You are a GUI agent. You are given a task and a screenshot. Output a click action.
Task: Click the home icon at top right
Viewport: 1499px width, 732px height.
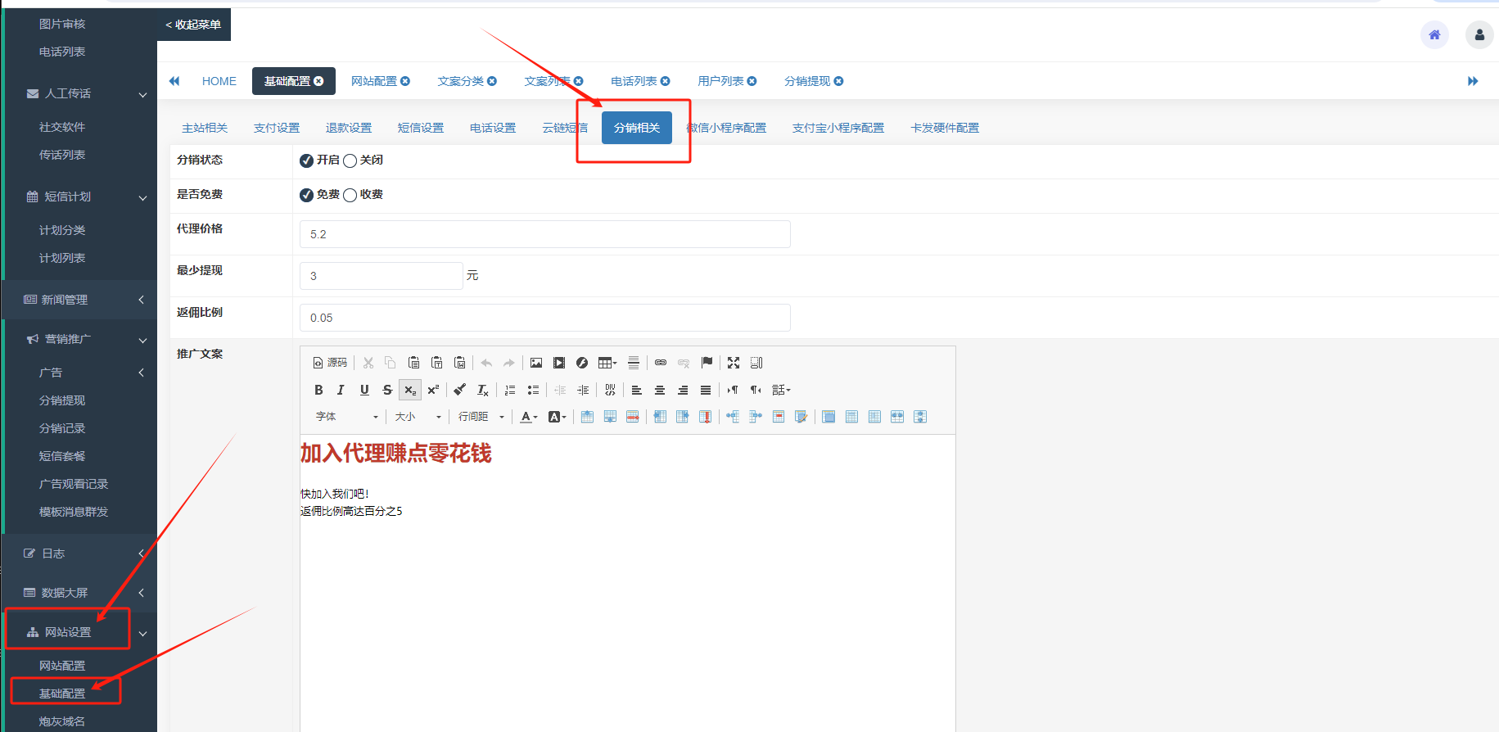pyautogui.click(x=1434, y=34)
